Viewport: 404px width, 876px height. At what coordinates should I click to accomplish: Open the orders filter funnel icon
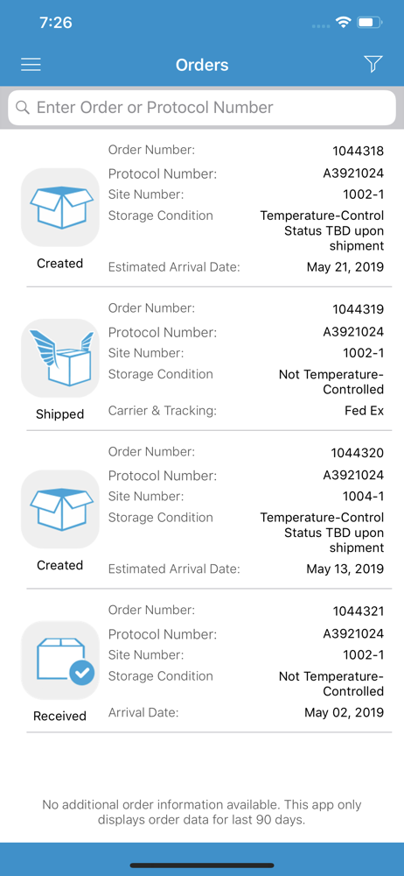tap(373, 64)
